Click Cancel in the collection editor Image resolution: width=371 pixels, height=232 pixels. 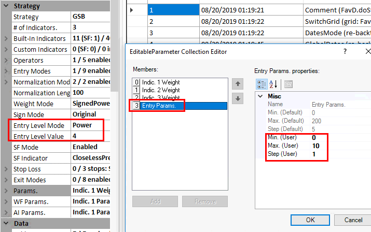pyautogui.click(x=353, y=220)
